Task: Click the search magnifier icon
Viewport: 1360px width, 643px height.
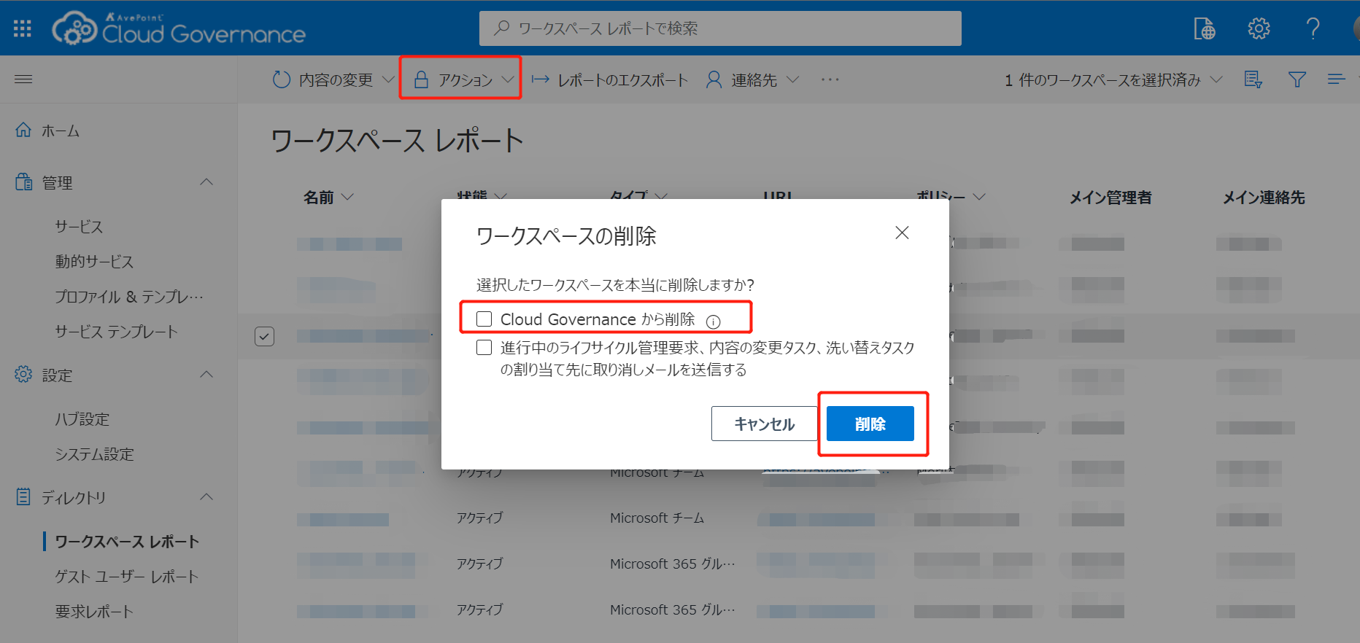Action: click(501, 28)
